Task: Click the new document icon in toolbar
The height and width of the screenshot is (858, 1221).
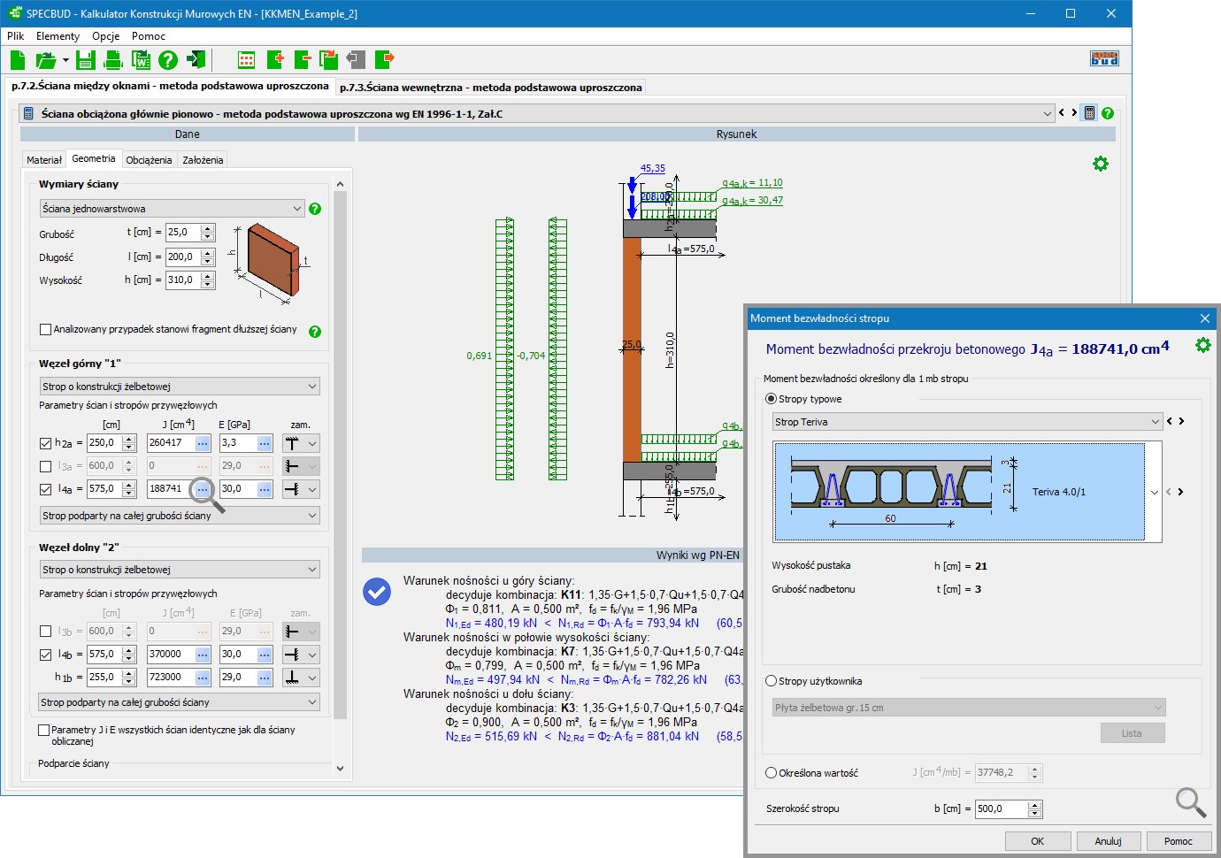Action: coord(18,60)
